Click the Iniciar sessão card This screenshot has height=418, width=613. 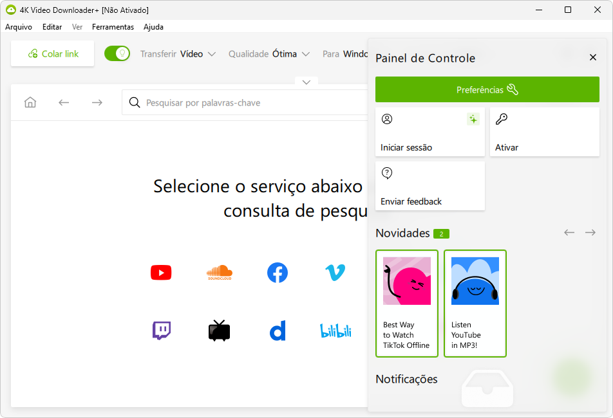[x=430, y=132]
